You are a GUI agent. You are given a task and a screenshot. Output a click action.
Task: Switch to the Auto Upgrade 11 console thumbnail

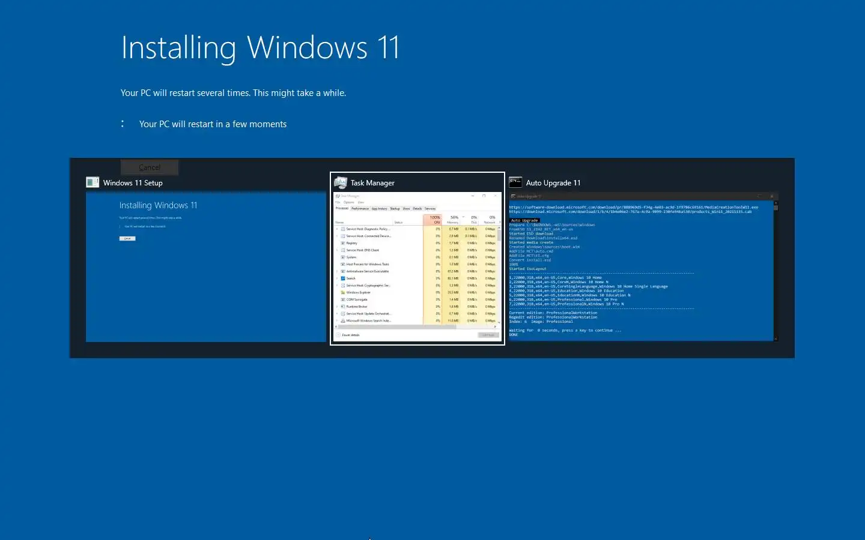point(643,267)
